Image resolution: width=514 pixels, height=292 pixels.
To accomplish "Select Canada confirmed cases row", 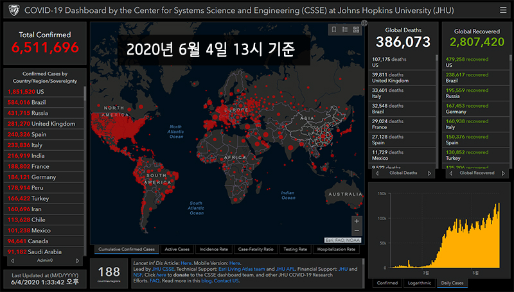I will pos(44,241).
